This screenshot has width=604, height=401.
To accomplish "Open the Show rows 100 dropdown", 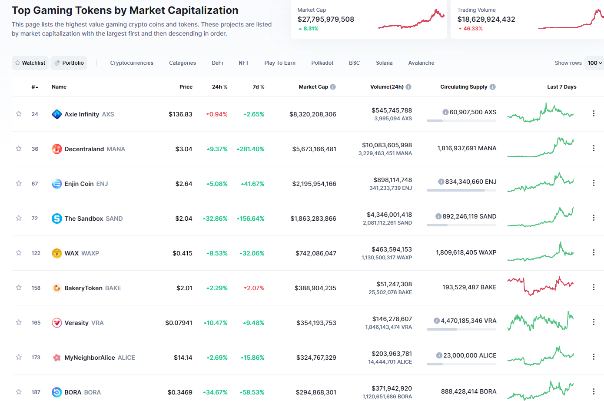I will [x=594, y=63].
